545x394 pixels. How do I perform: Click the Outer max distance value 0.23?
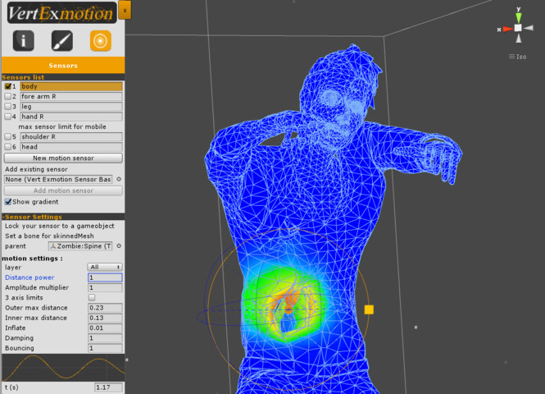105,308
